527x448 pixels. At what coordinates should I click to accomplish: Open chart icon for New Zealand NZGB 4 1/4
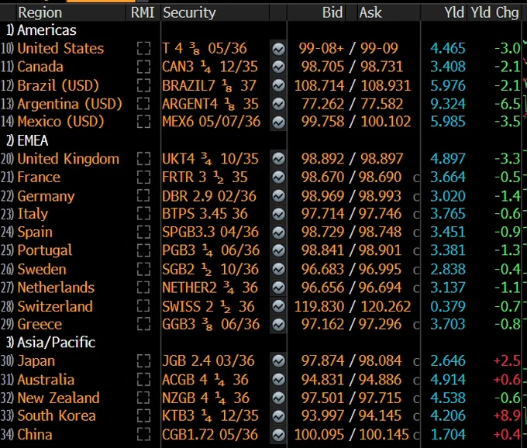tap(278, 398)
